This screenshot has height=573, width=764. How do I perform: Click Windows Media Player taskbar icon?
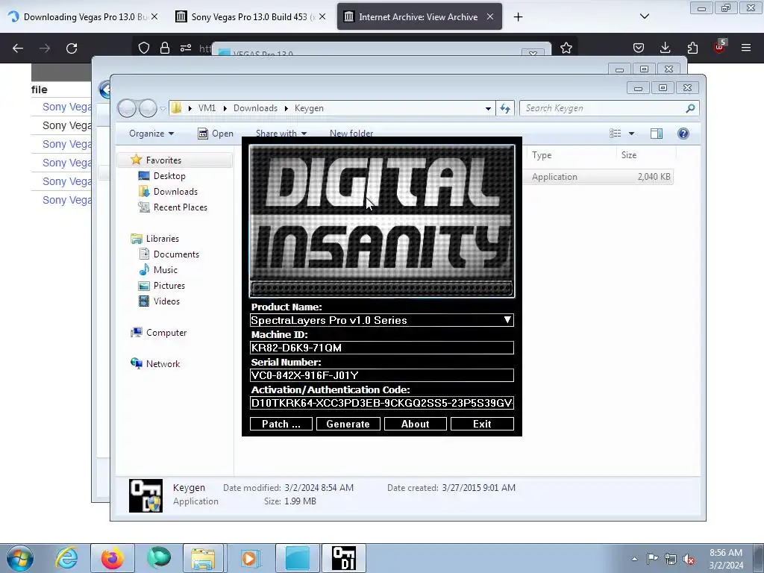tap(249, 558)
